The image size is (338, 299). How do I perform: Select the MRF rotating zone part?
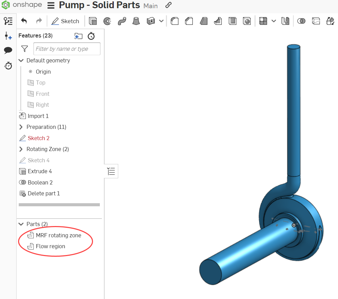coord(58,235)
